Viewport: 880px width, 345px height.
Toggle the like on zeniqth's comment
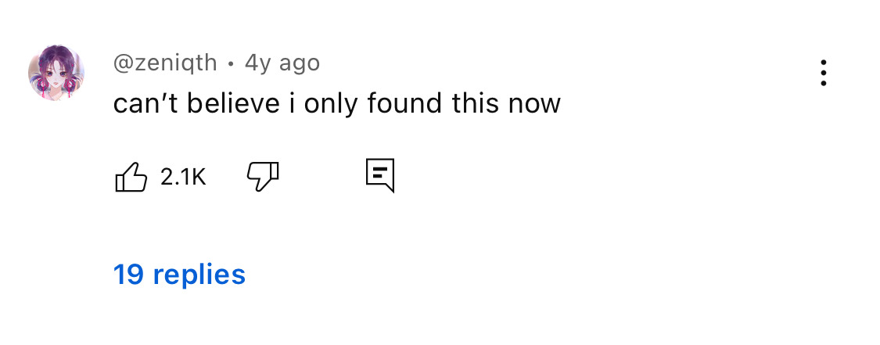pos(131,177)
